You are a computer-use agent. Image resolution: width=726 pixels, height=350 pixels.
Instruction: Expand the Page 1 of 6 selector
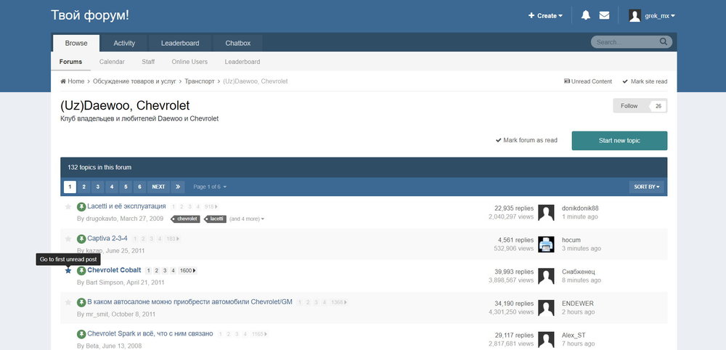[x=210, y=187]
